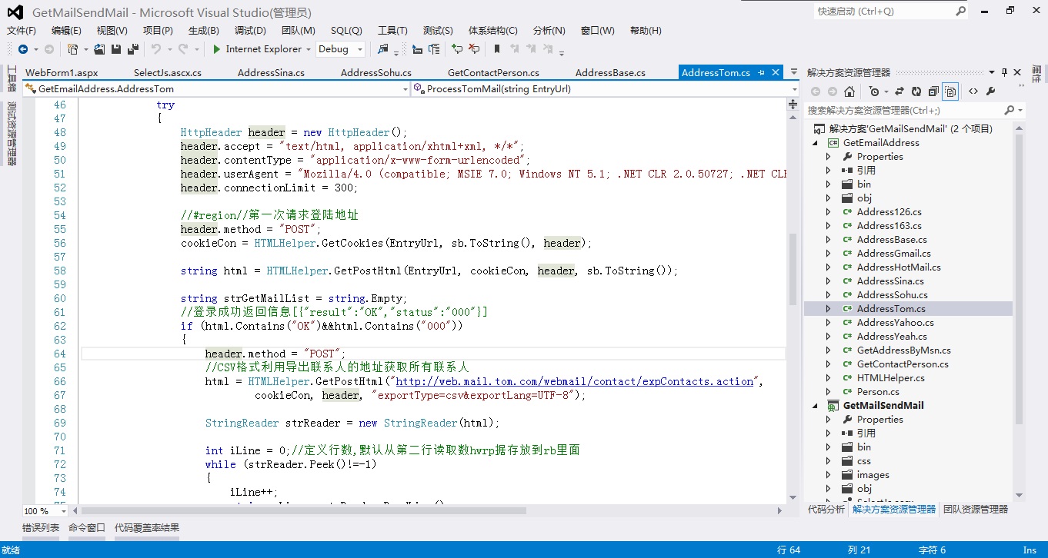
Task: Click the Save All multi-disk icon
Action: (132, 49)
